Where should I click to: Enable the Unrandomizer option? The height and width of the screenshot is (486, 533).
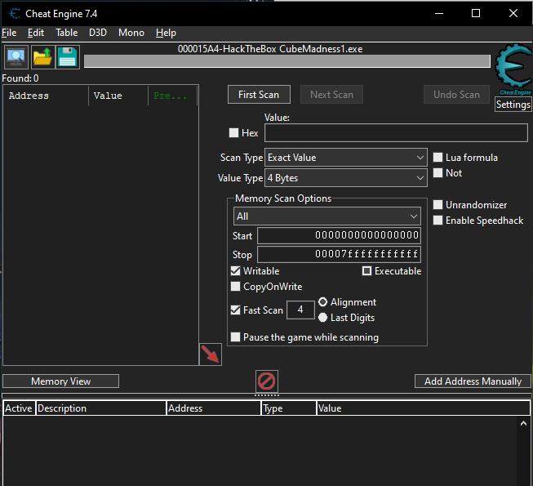438,205
